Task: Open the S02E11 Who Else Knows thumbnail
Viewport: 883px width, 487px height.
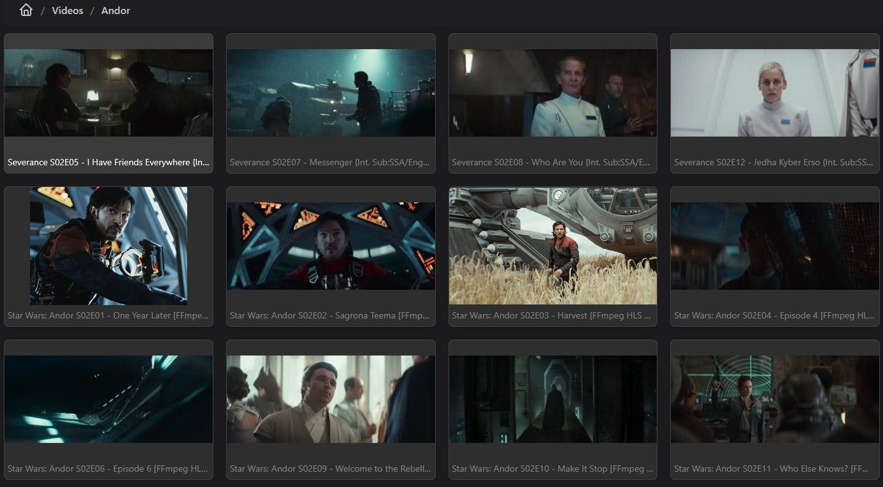Action: (775, 400)
